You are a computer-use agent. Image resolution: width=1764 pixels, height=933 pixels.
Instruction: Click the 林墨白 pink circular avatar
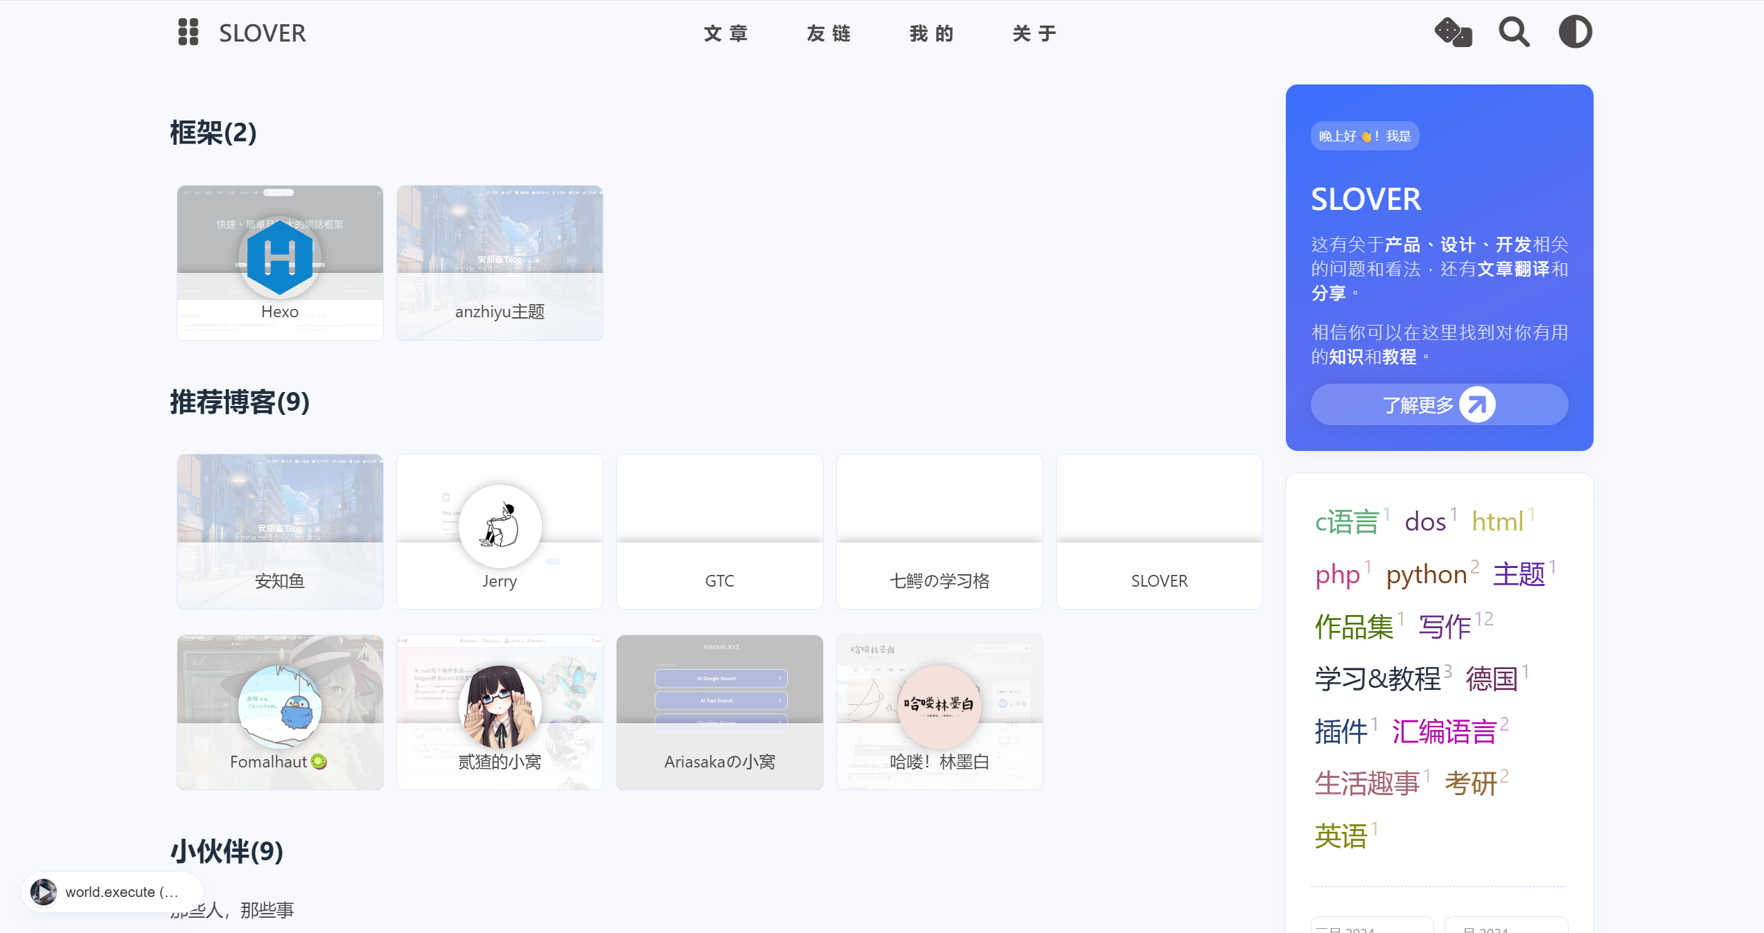point(940,707)
